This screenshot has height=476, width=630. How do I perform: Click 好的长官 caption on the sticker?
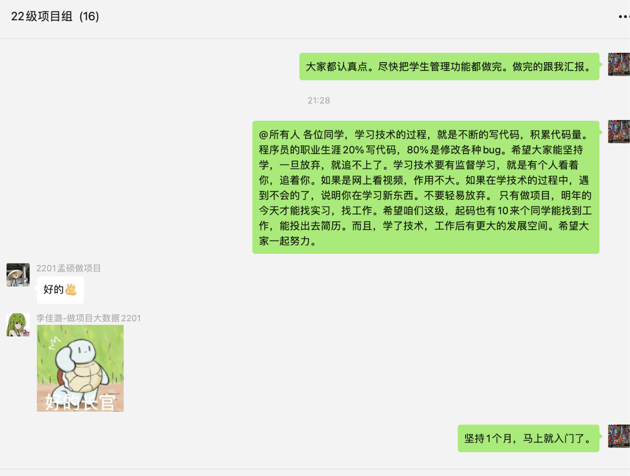[80, 402]
